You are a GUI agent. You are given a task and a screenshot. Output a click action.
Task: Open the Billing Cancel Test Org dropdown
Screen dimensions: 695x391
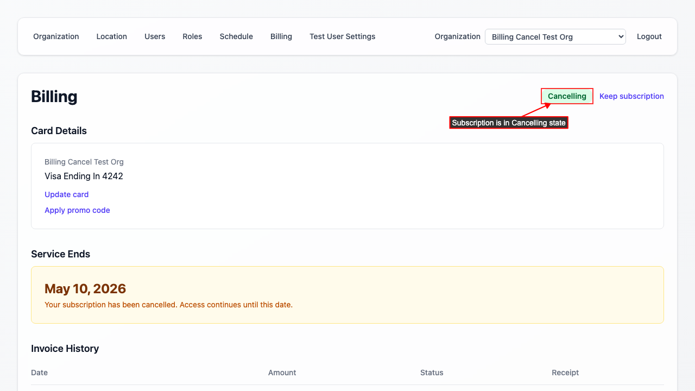click(x=555, y=36)
